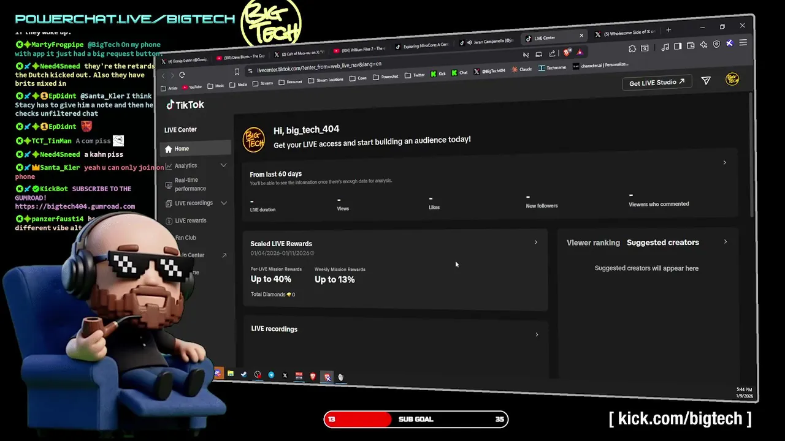Switch to the Suggested creators tab

tap(663, 243)
